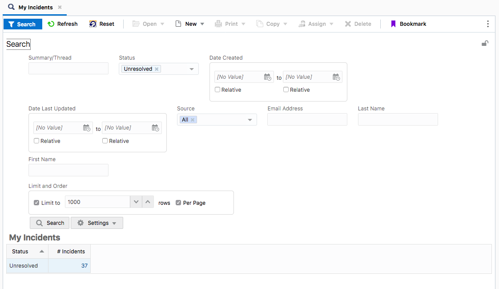Select the My Incidents tab
The width and height of the screenshot is (499, 289).
pyautogui.click(x=35, y=8)
